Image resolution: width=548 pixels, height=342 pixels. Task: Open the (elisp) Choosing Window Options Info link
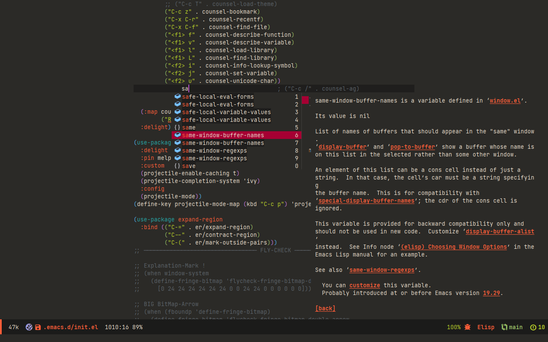click(x=454, y=247)
